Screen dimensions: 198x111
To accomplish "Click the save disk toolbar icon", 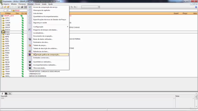I will click(x=19, y=7).
